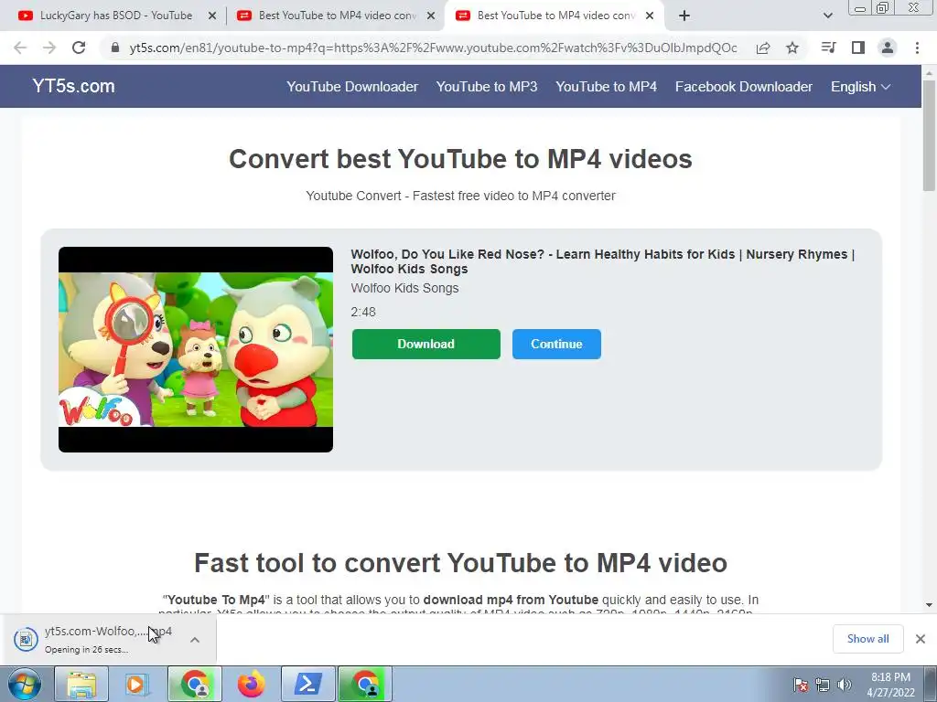Image resolution: width=937 pixels, height=702 pixels.
Task: Open YouTube to MP4 nav link
Action: pyautogui.click(x=606, y=87)
